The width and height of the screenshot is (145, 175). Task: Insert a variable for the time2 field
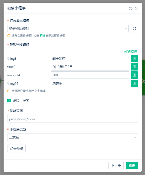point(134,67)
